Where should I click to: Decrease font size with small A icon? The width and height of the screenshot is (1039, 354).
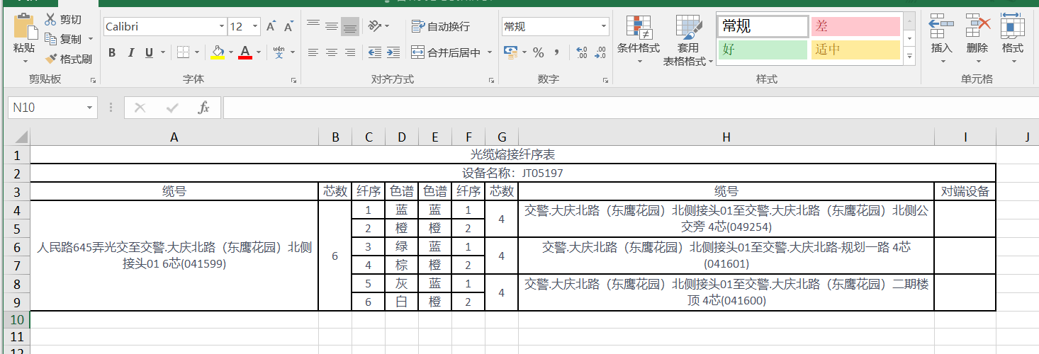288,27
